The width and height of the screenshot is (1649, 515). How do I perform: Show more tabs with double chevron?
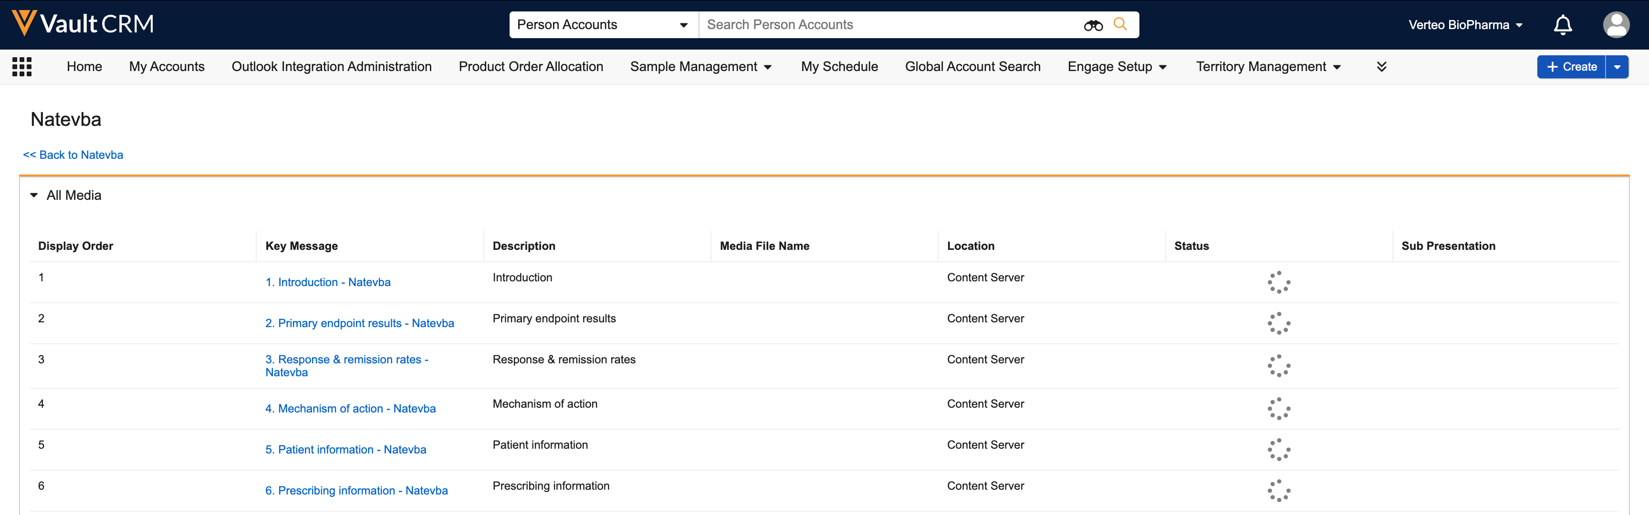tap(1381, 67)
